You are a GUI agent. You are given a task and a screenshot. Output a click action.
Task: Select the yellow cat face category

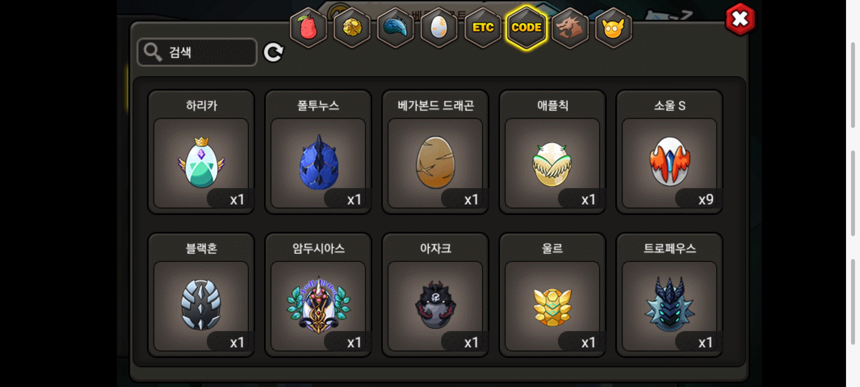613,28
